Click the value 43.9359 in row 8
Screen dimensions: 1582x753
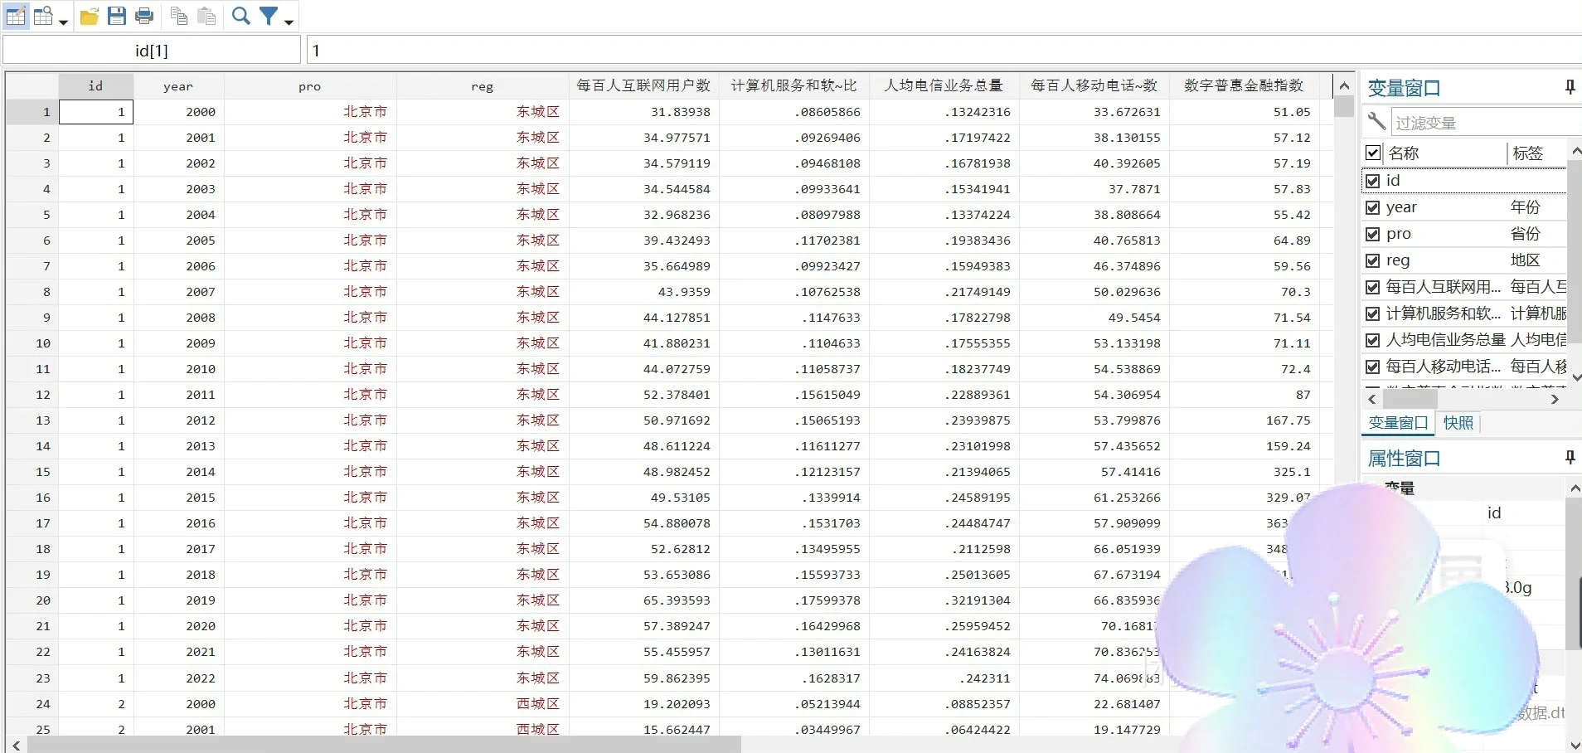point(643,292)
